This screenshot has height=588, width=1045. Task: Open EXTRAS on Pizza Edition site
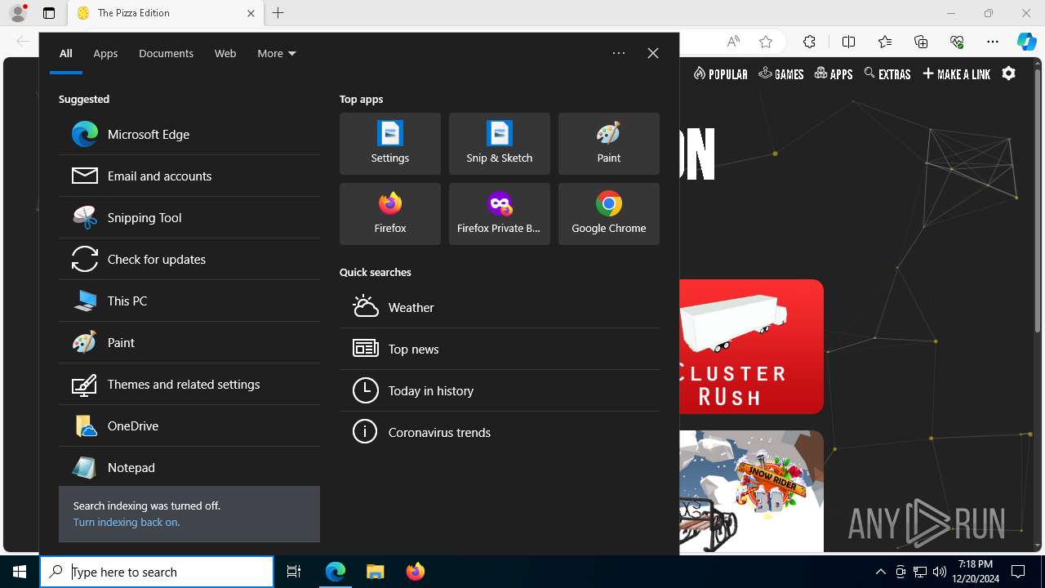pyautogui.click(x=887, y=74)
